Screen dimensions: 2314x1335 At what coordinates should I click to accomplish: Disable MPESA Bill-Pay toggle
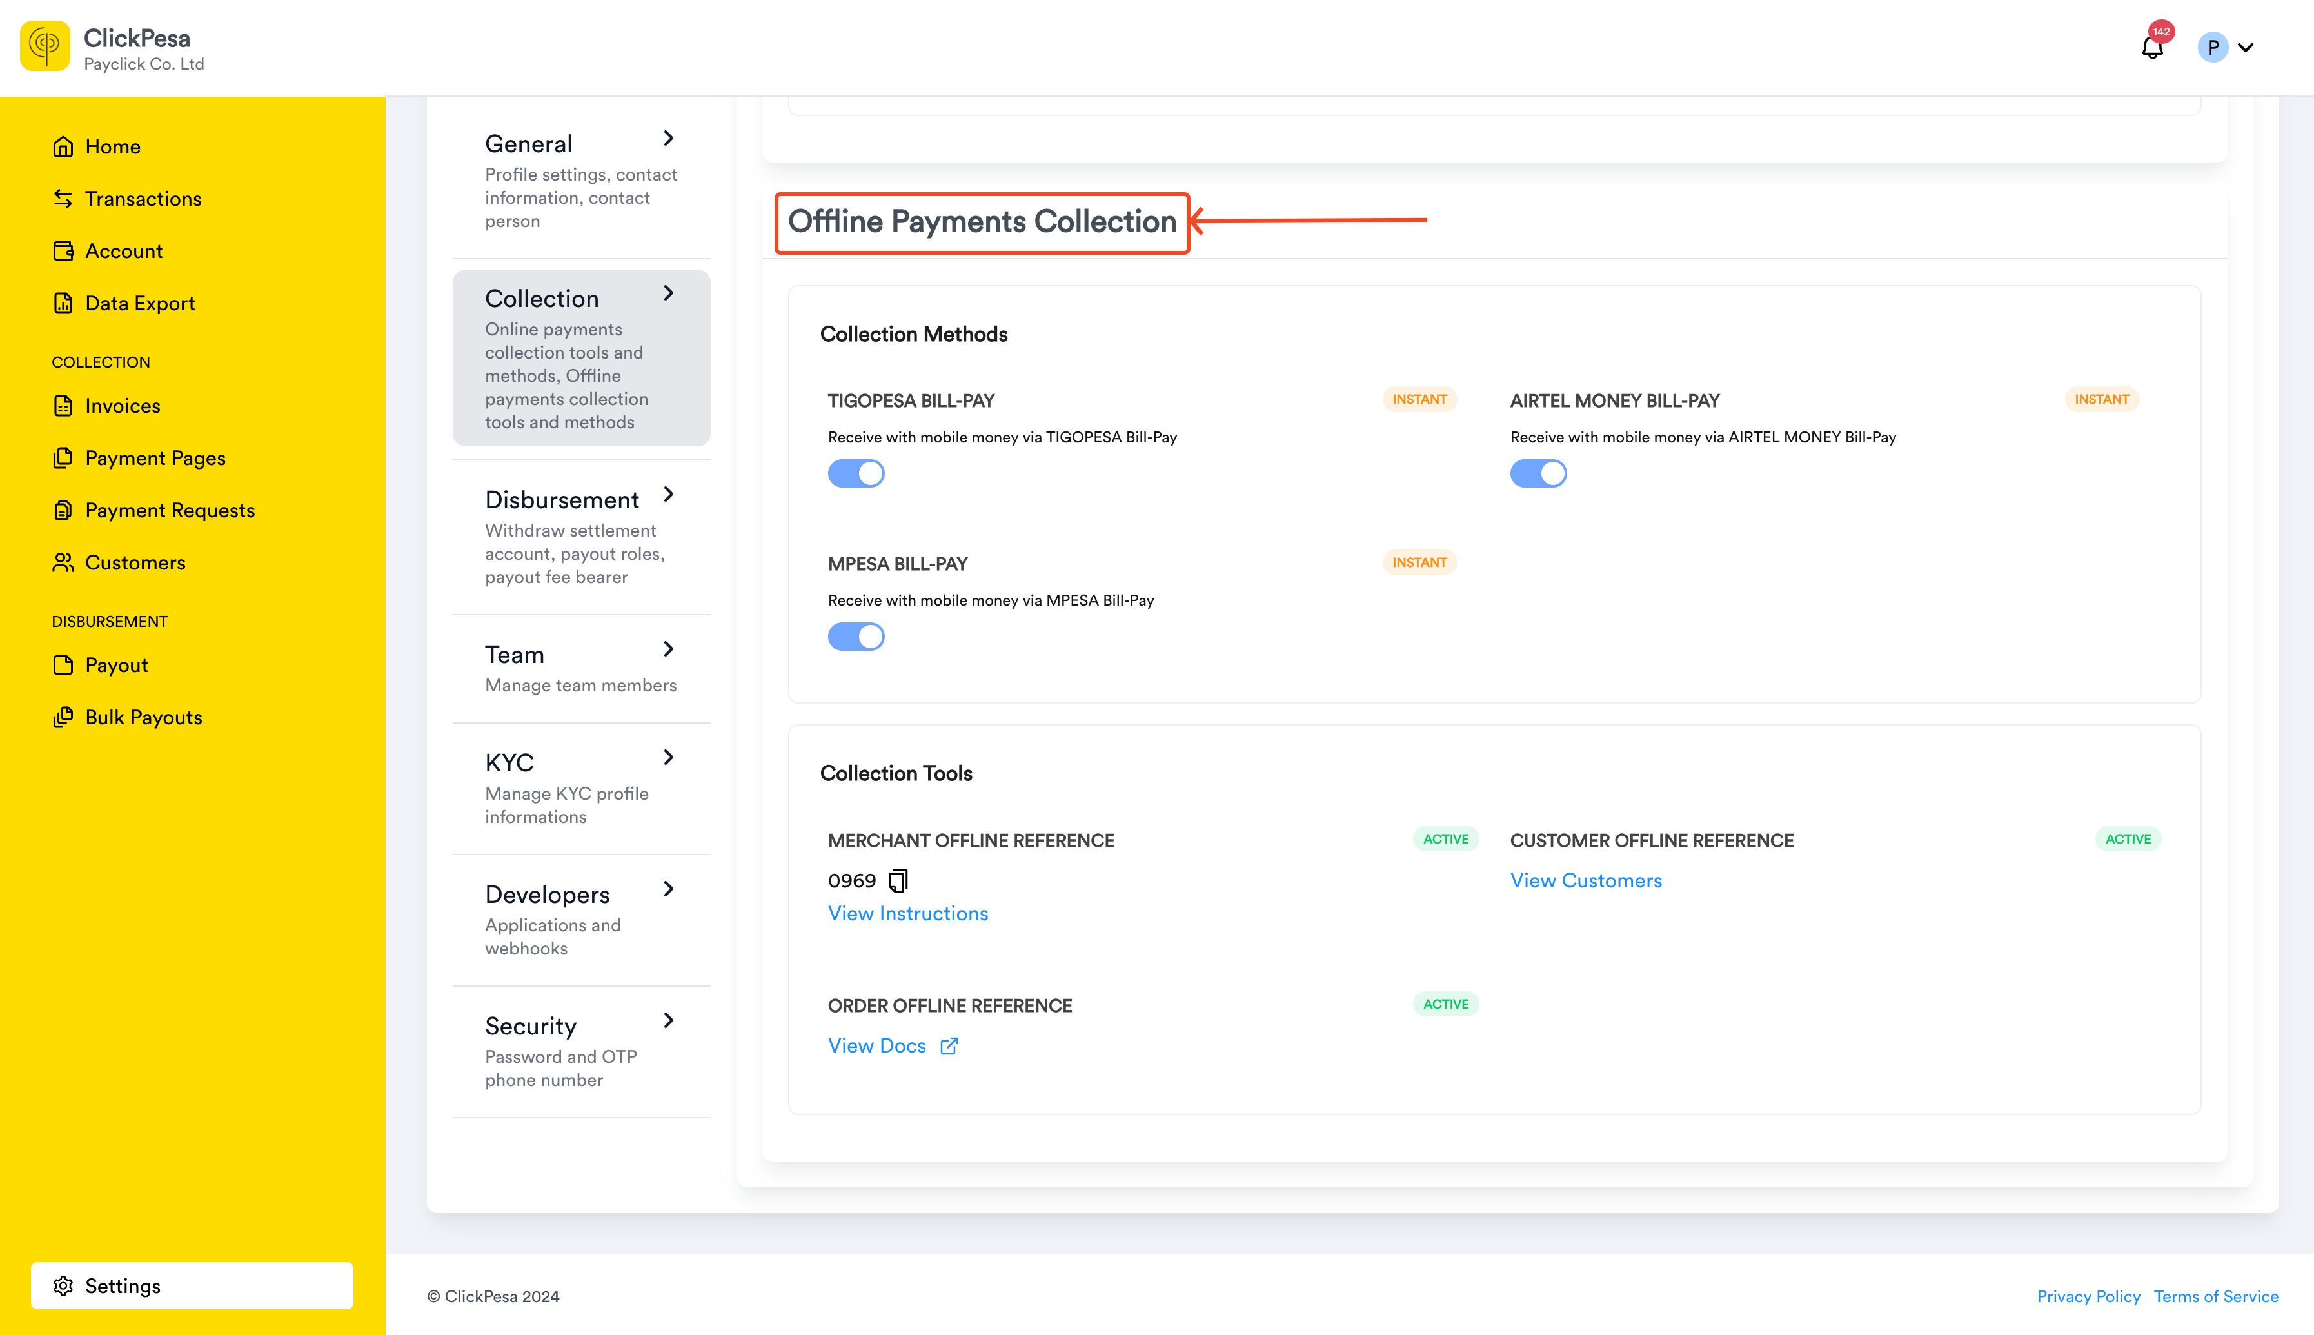(856, 637)
